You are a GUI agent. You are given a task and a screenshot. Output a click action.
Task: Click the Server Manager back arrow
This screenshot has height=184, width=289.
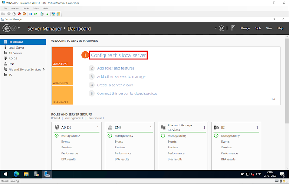[x=7, y=28]
